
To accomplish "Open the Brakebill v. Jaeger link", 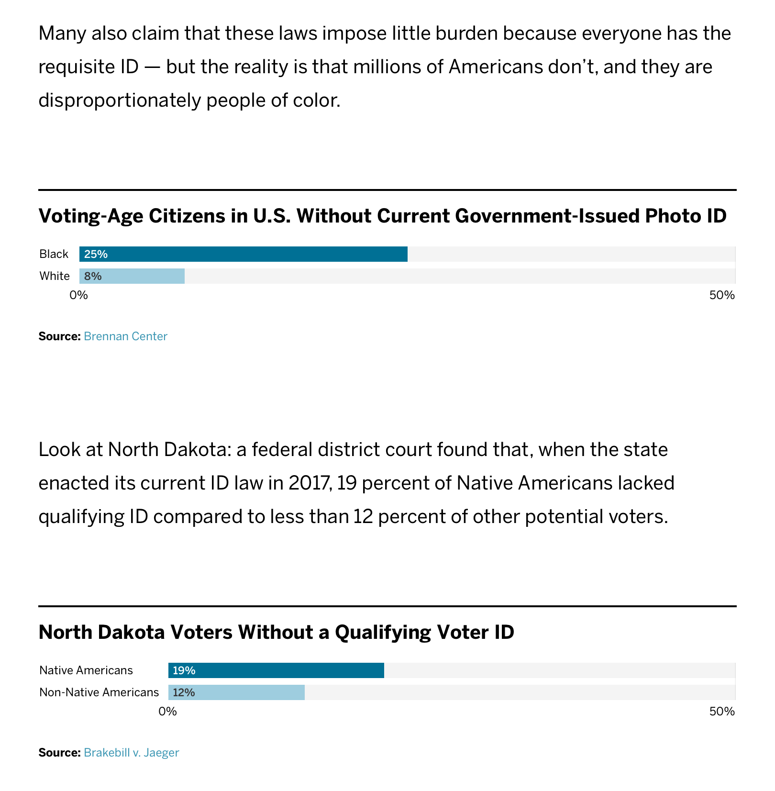I will (131, 753).
